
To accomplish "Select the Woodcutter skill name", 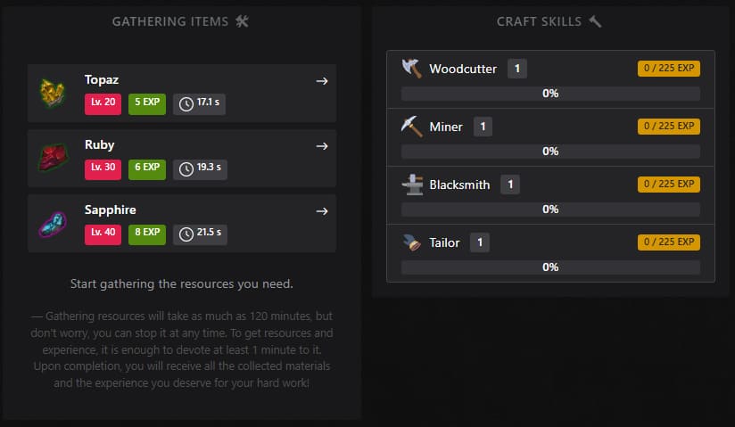I will click(463, 69).
